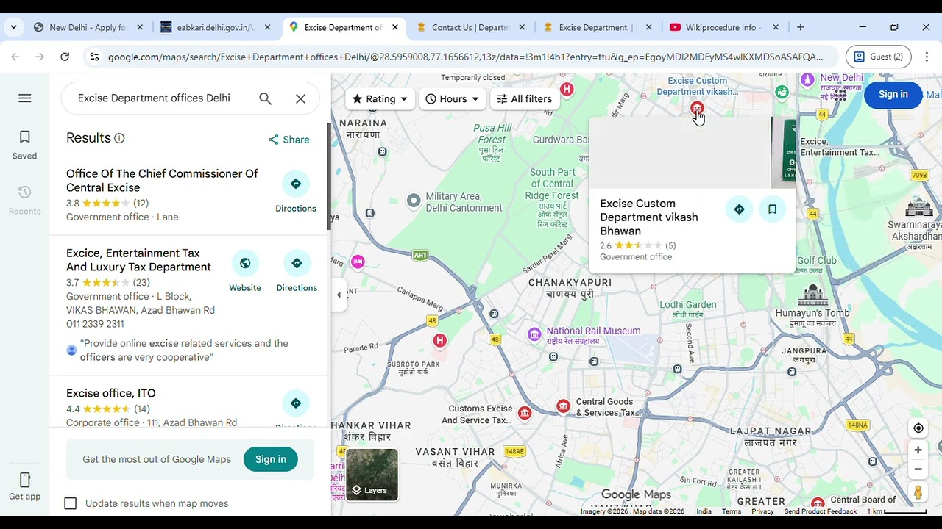This screenshot has width=942, height=529.
Task: Enable Update results when map moves
Action: (x=71, y=503)
